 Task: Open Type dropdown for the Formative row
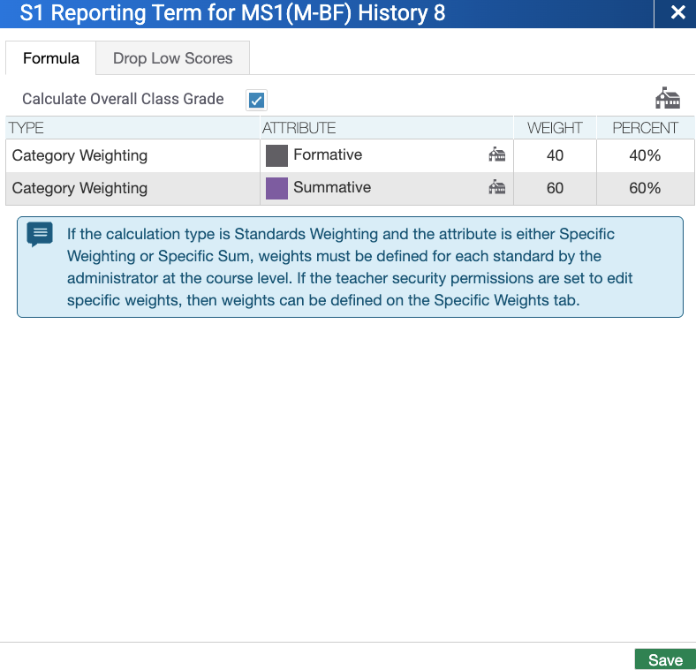pos(132,155)
